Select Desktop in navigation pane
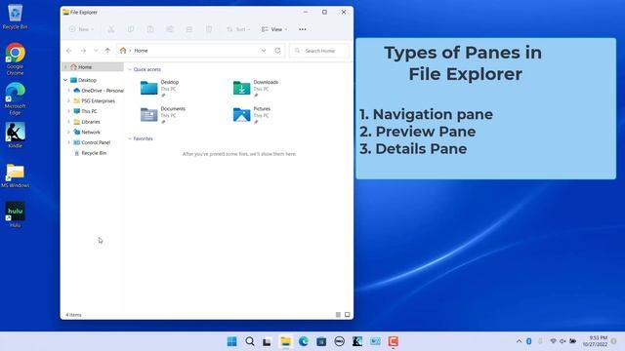Screen dimensions: 625x351 click(87, 80)
